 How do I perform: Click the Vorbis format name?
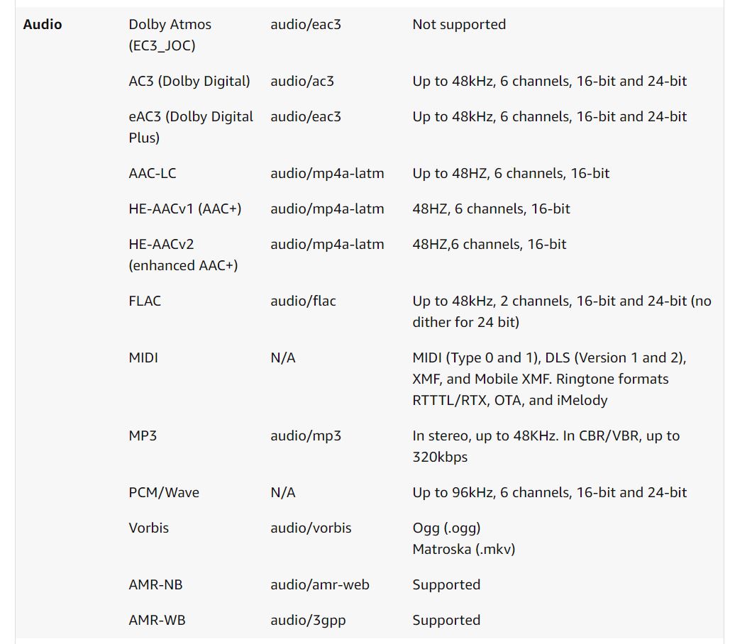coord(149,528)
